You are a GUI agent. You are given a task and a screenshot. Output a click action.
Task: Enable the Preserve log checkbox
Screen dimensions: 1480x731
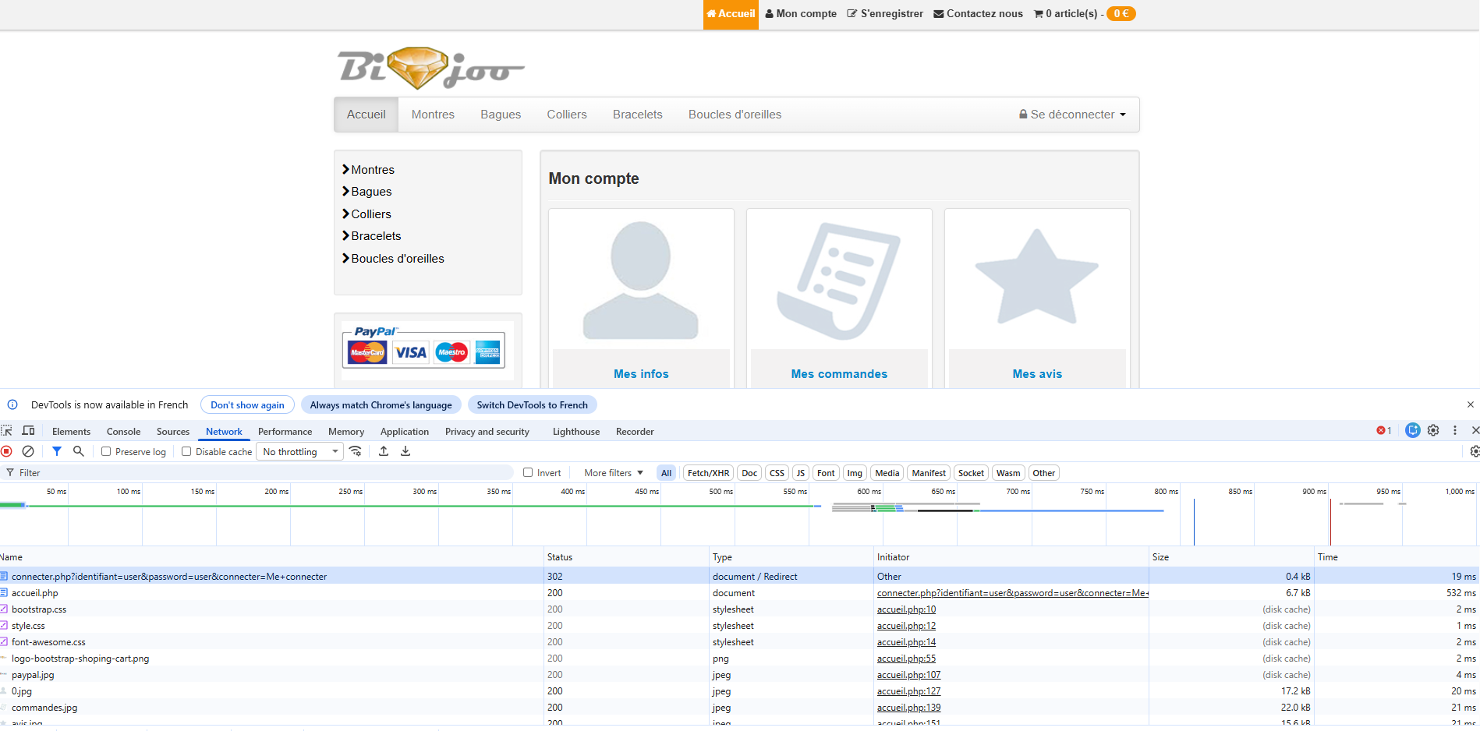click(x=106, y=452)
